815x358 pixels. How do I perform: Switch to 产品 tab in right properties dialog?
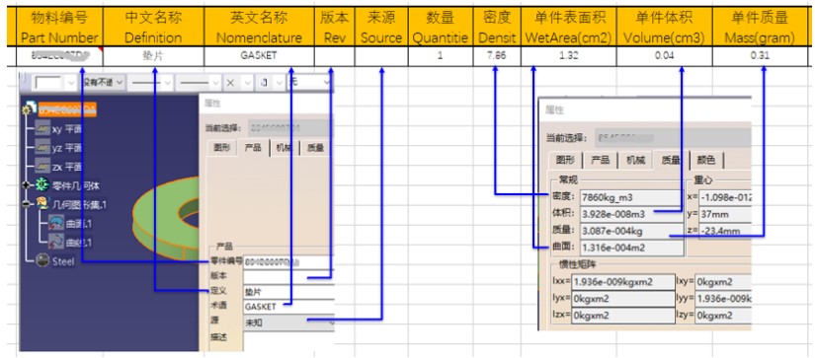click(x=600, y=161)
